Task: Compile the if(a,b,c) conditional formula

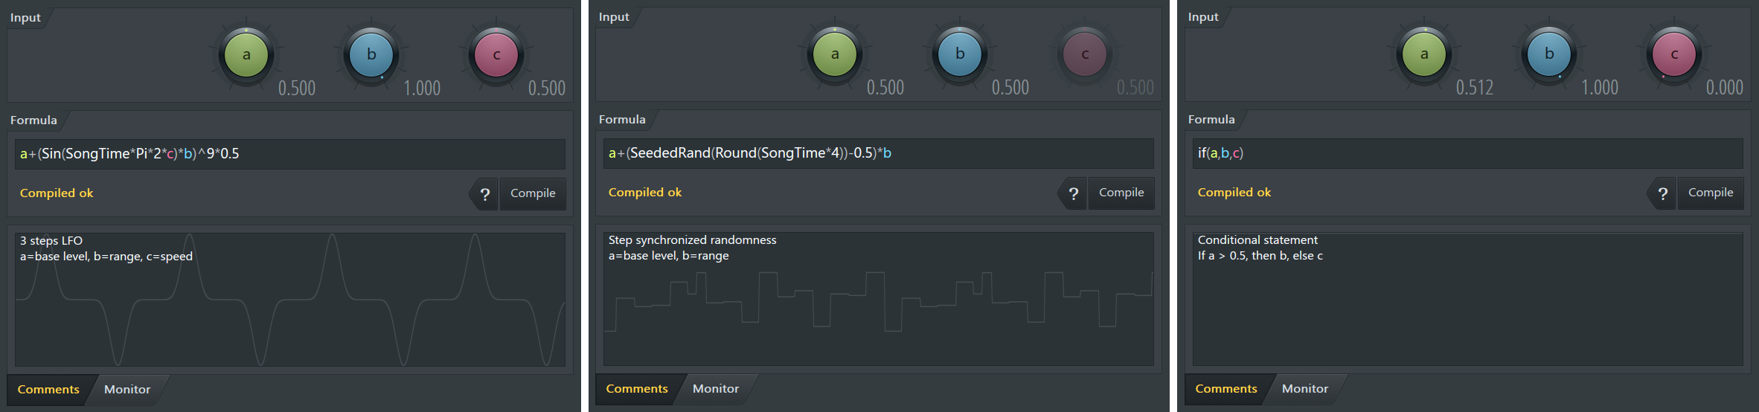Action: point(1711,193)
